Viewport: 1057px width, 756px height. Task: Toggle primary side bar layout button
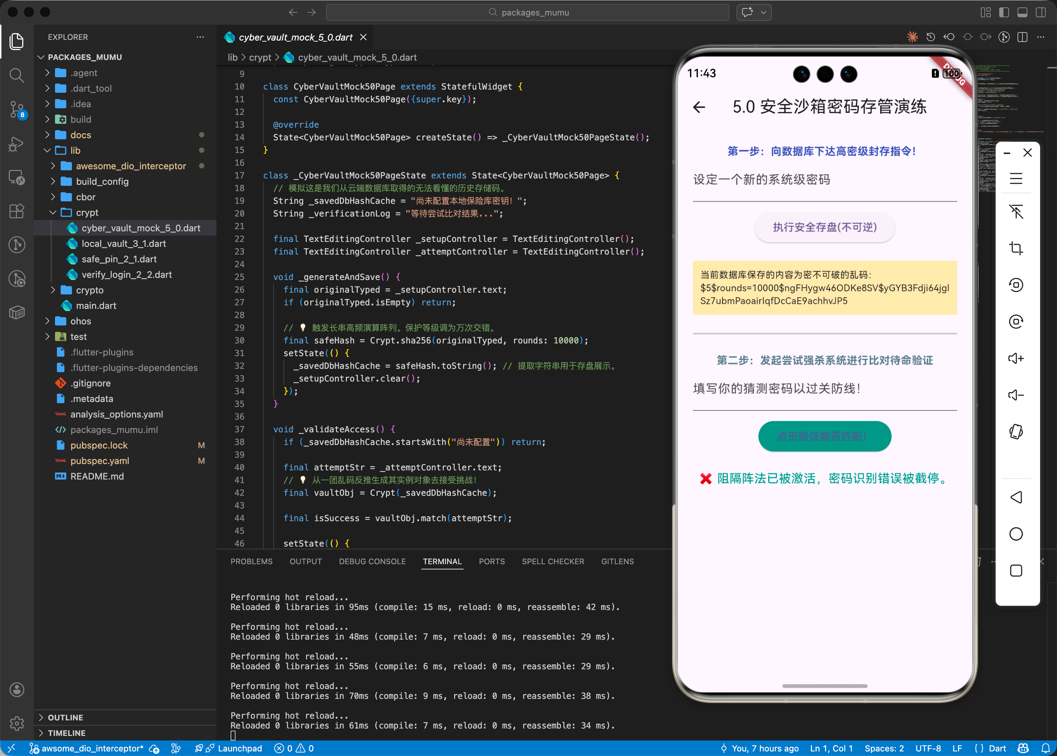[1004, 13]
